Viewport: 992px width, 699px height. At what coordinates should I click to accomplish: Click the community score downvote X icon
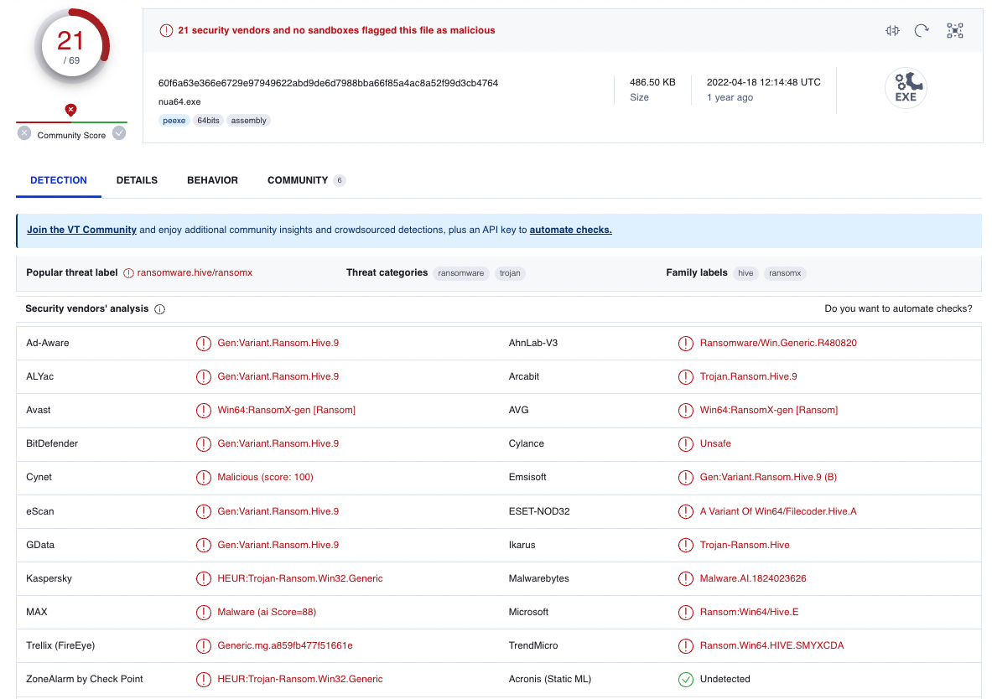point(24,132)
